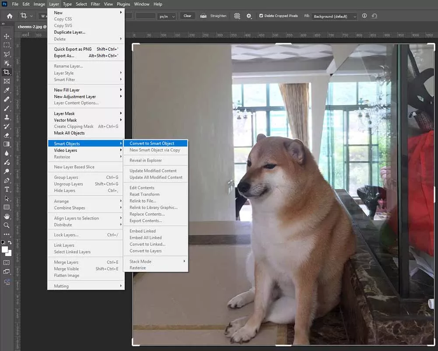
Task: Activate the Hand tool
Action: (x=7, y=216)
